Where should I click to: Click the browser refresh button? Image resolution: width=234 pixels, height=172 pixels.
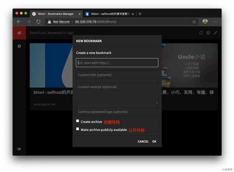pyautogui.click(x=39, y=22)
